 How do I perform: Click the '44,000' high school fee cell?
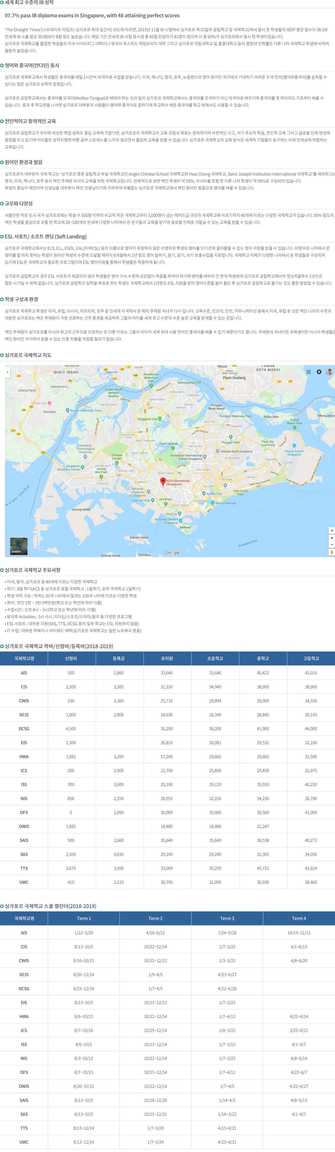pos(311,729)
